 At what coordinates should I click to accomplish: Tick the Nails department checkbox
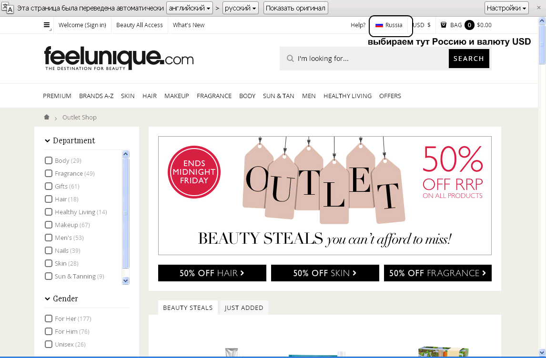pyautogui.click(x=49, y=250)
